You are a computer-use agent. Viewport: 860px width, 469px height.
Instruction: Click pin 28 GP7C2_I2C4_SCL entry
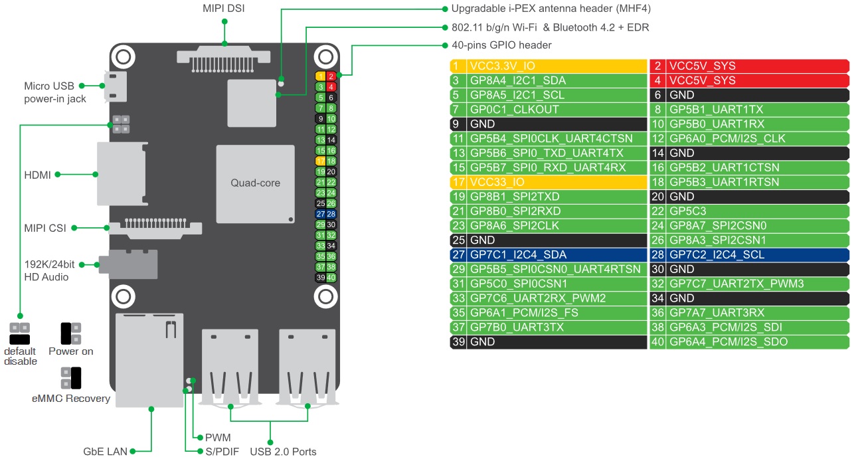750,255
